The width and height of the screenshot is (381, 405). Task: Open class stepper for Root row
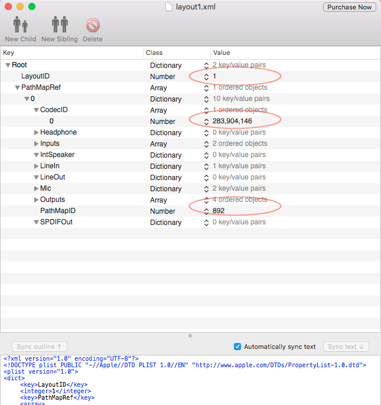(206, 66)
